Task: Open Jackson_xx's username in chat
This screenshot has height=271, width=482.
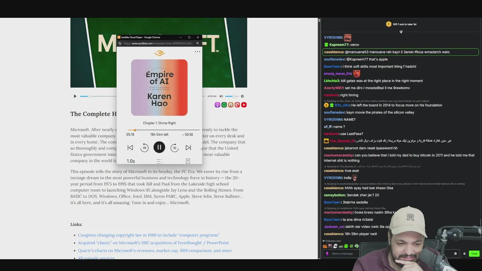Action: pos(334,227)
